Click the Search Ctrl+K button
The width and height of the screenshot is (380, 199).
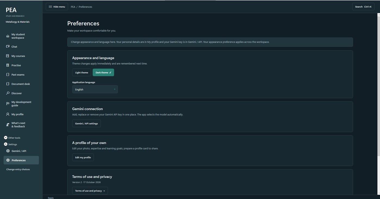363,7
